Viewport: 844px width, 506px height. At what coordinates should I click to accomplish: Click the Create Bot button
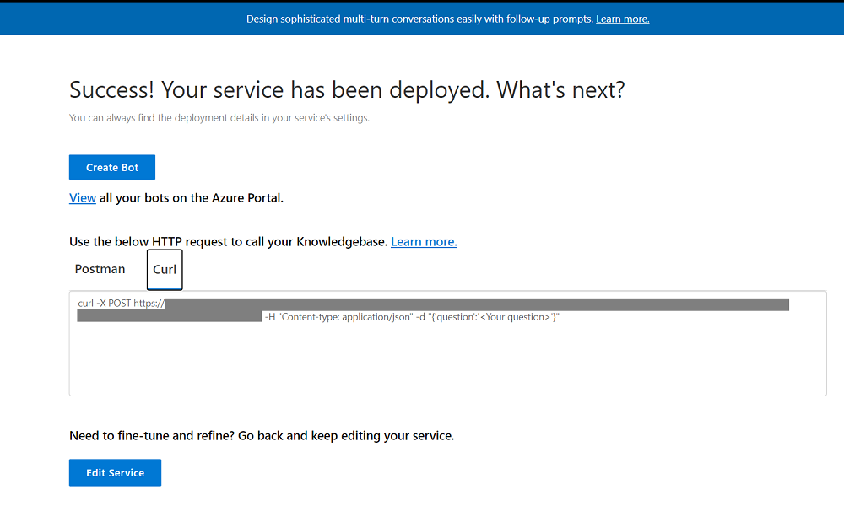tap(112, 167)
